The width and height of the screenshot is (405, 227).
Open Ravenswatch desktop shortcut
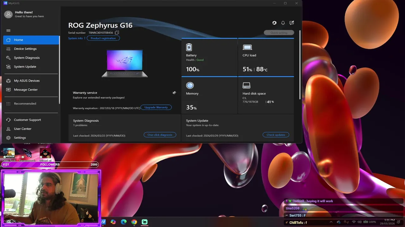click(x=27, y=154)
